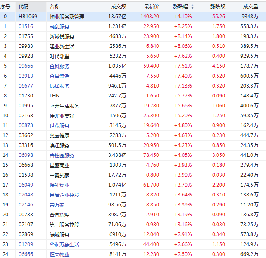Viewport: 266px width, 258px height.
Task: Select the 9348万 volume value
Action: [x=250, y=17]
